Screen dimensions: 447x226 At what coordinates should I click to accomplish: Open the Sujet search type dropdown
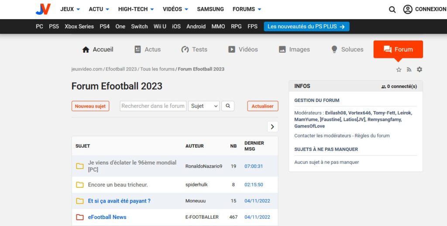(204, 106)
